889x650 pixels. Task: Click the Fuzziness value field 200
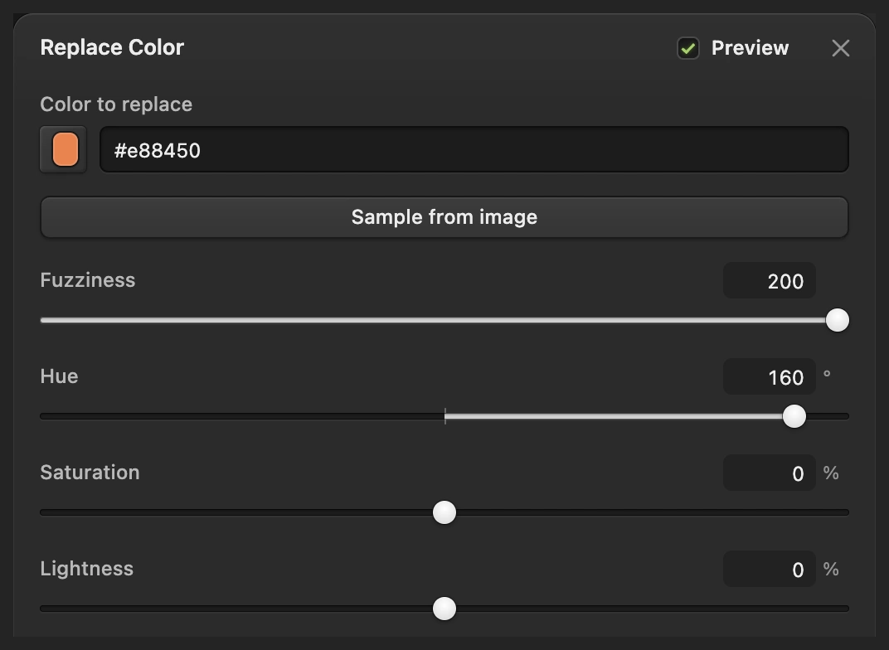click(770, 280)
